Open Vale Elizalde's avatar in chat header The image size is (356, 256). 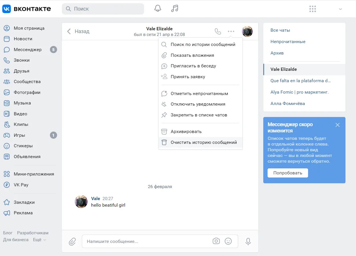coord(247,31)
